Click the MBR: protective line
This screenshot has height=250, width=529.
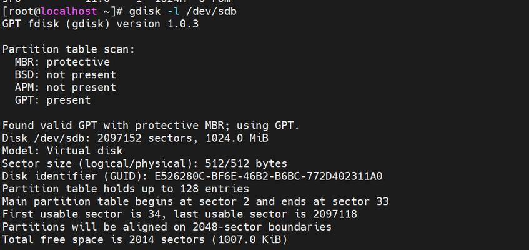coord(62,62)
